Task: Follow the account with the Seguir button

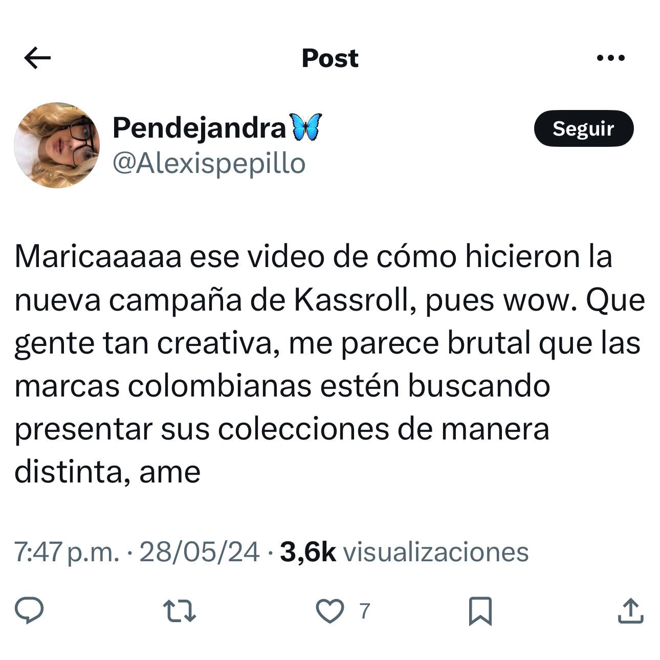Action: click(x=583, y=128)
